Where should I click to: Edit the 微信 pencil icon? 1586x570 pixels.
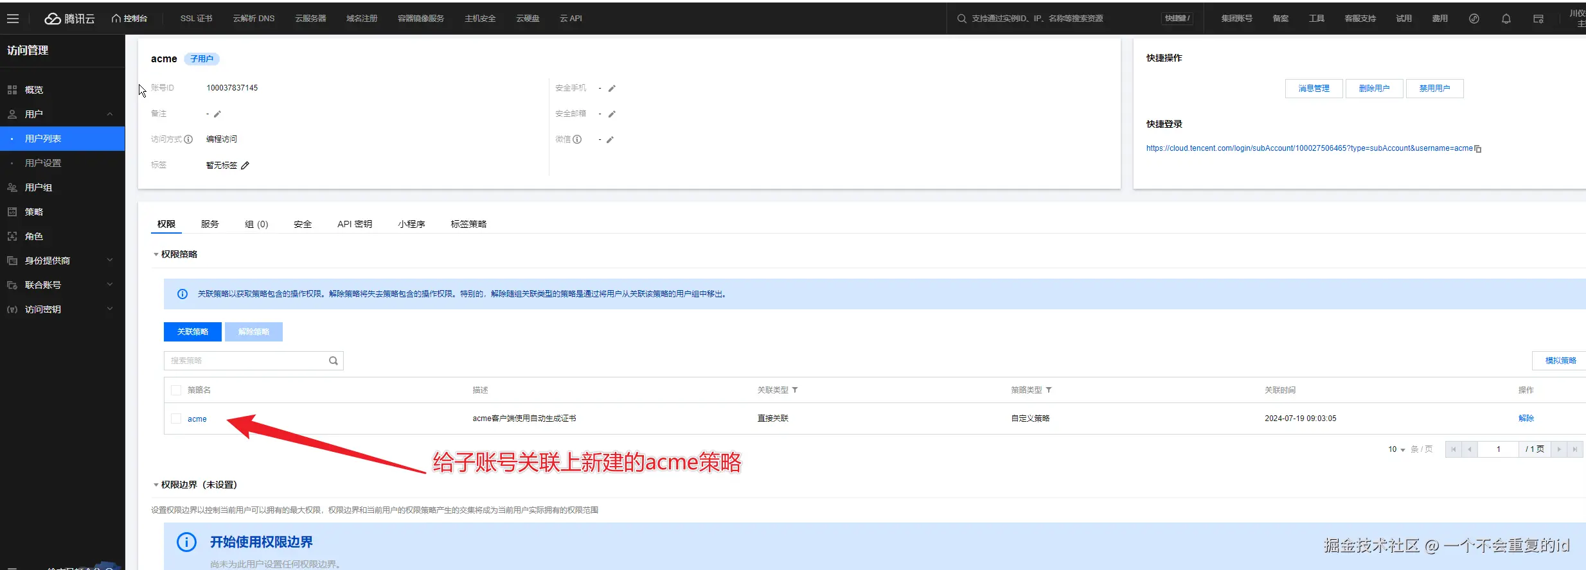(x=610, y=140)
